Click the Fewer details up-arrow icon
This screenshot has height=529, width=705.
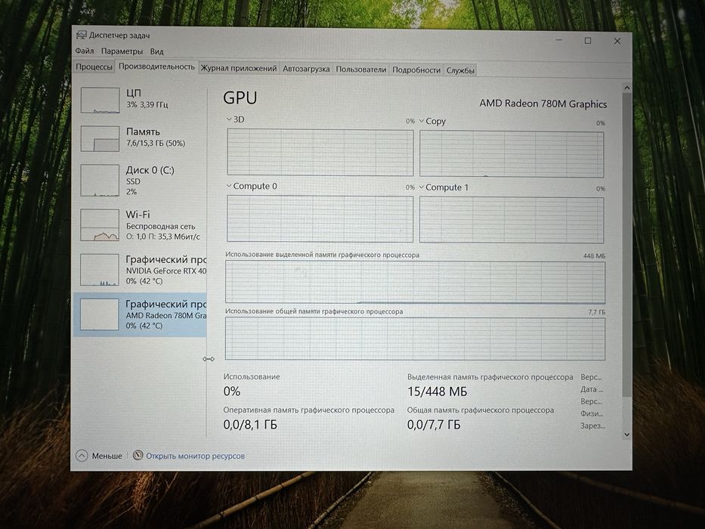coord(82,455)
